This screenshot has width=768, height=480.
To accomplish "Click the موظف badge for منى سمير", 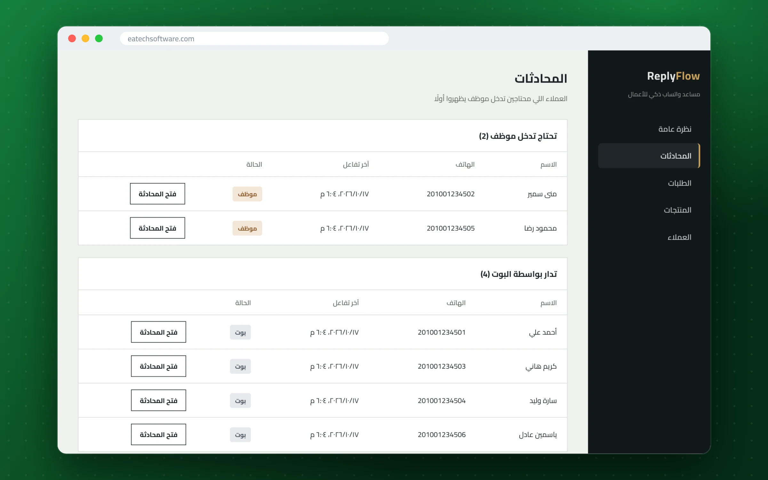I will click(x=247, y=194).
